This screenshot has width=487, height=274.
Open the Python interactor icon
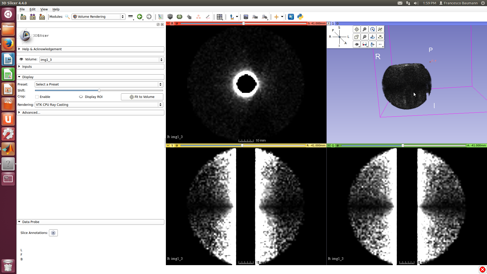click(x=300, y=17)
